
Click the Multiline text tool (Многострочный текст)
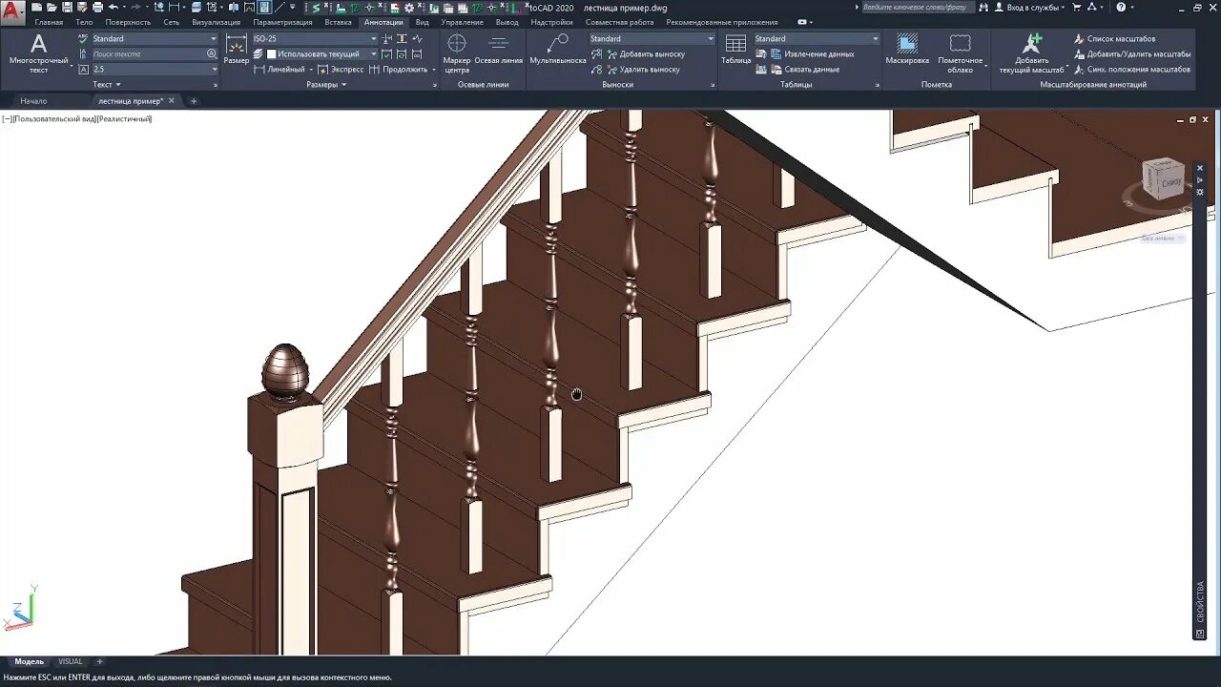tap(38, 53)
